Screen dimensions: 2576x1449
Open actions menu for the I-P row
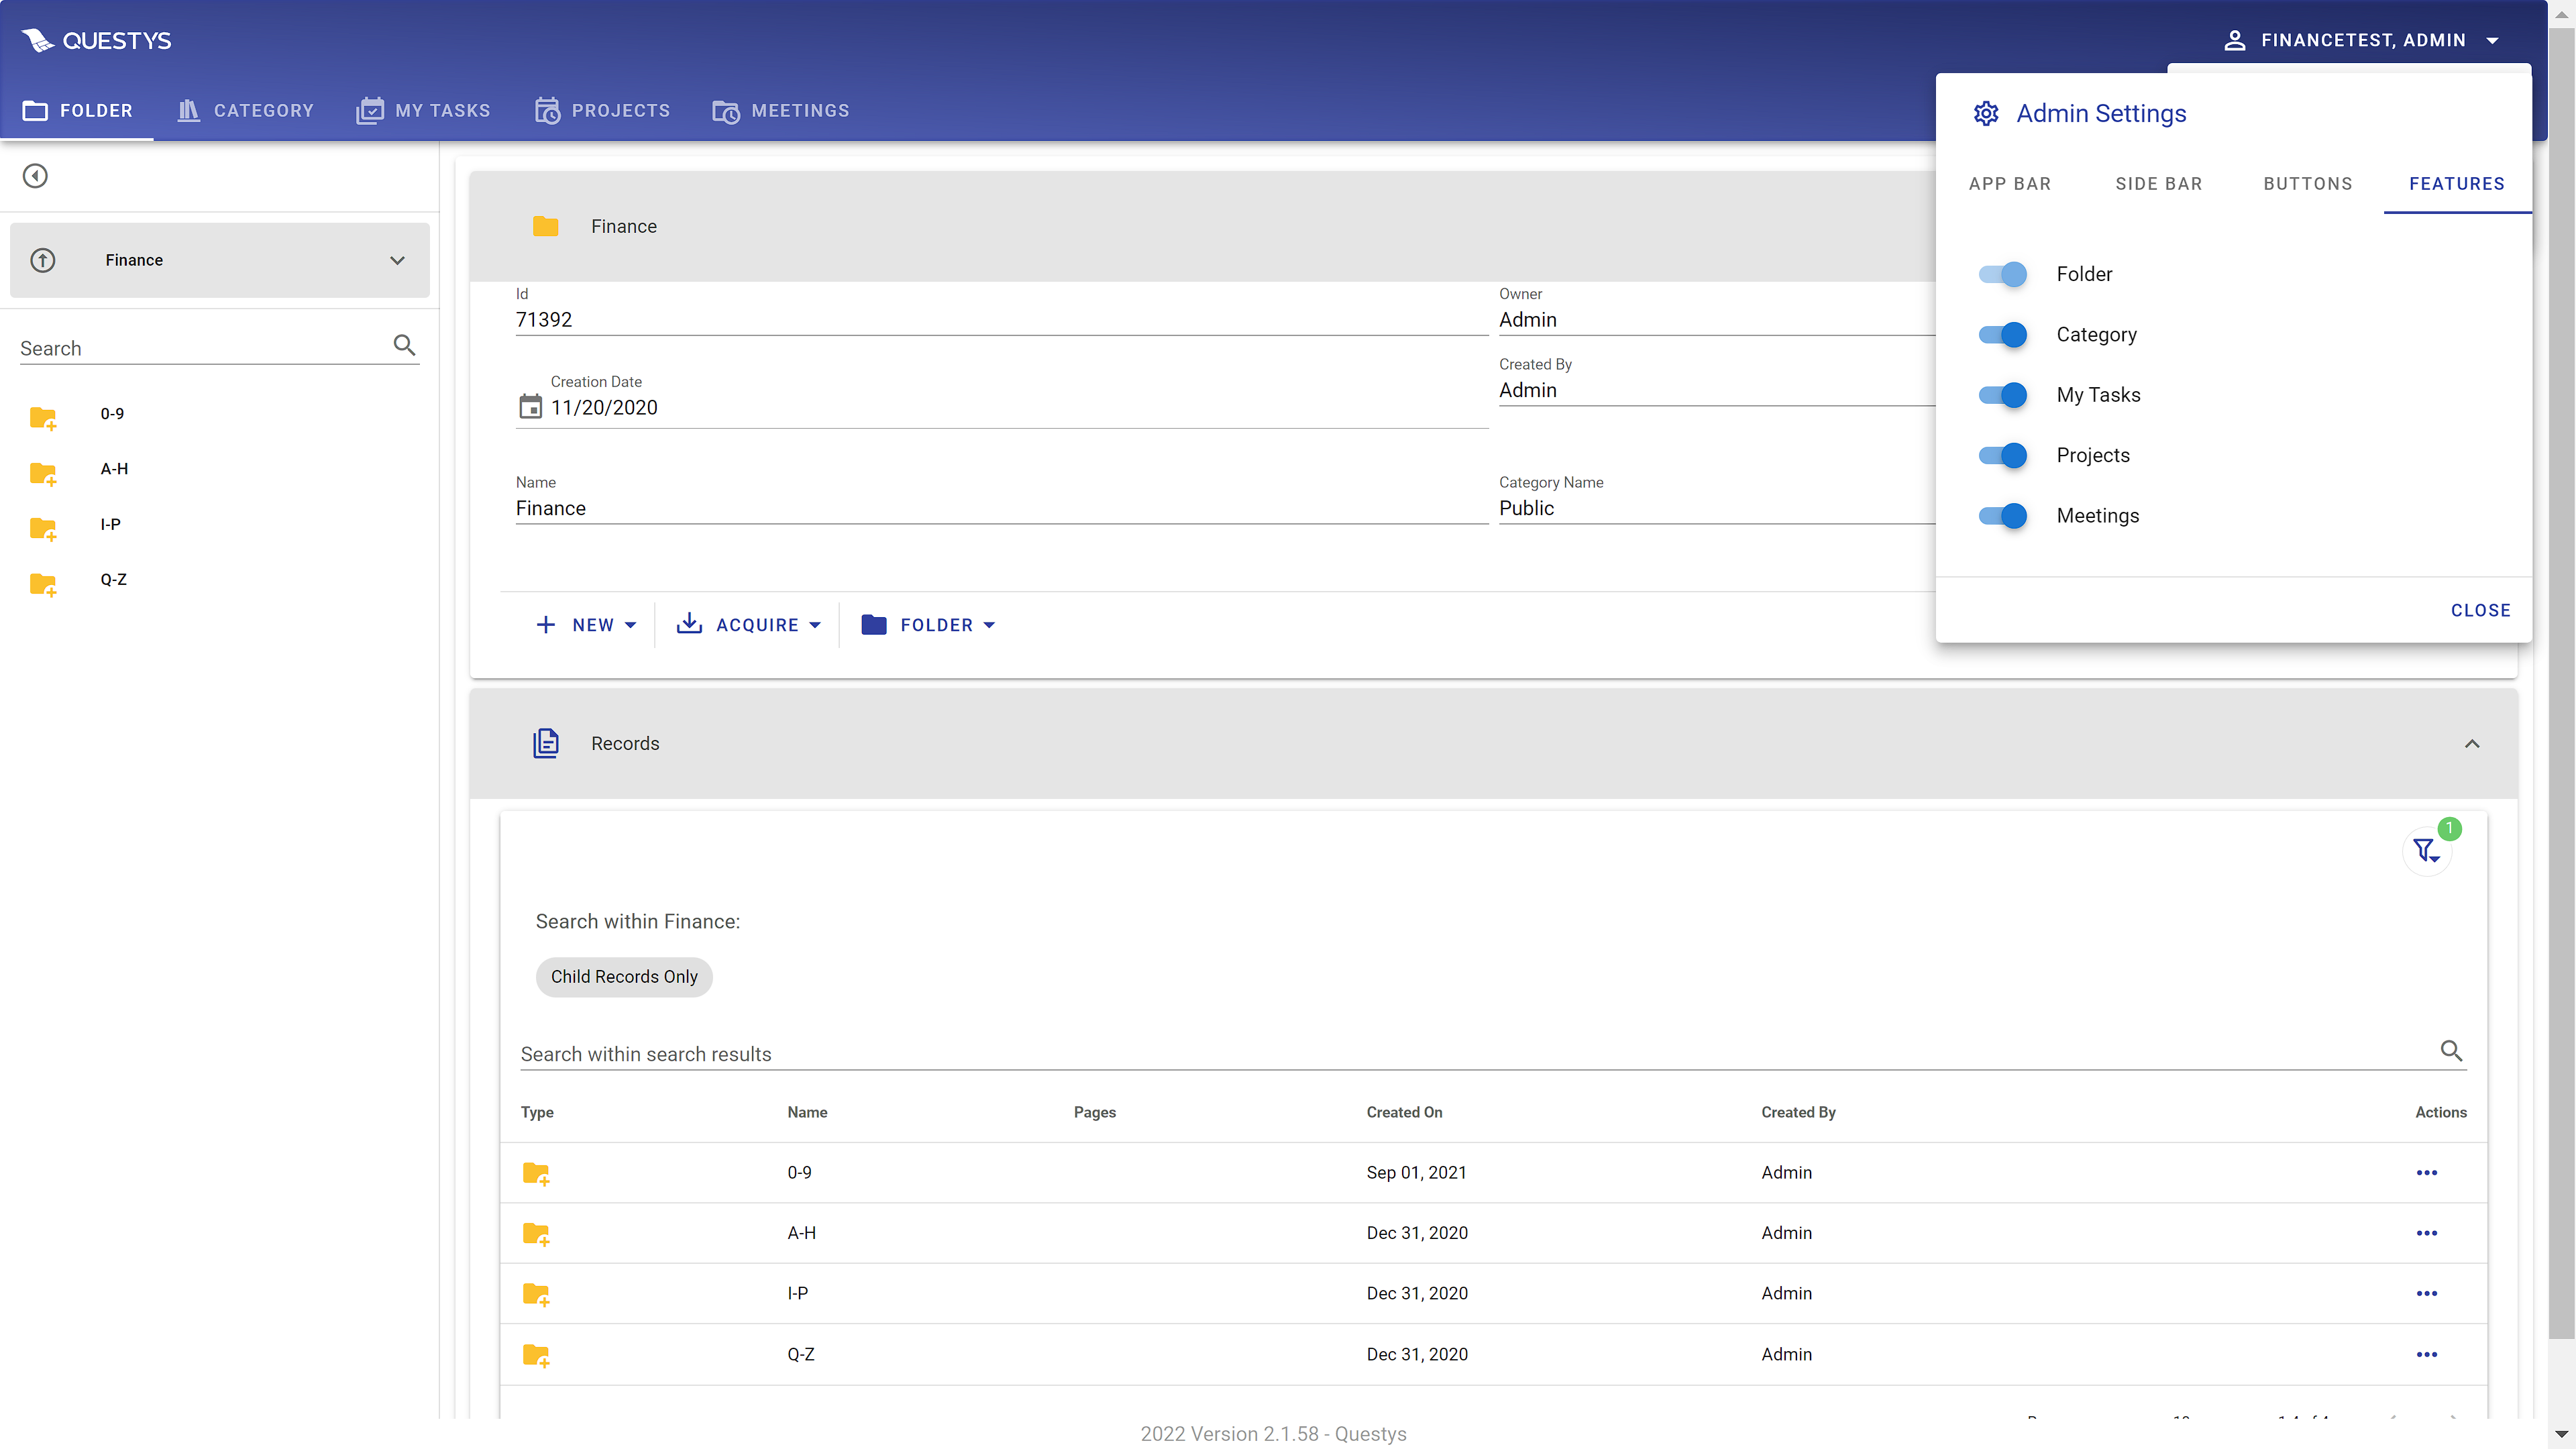[x=2427, y=1293]
